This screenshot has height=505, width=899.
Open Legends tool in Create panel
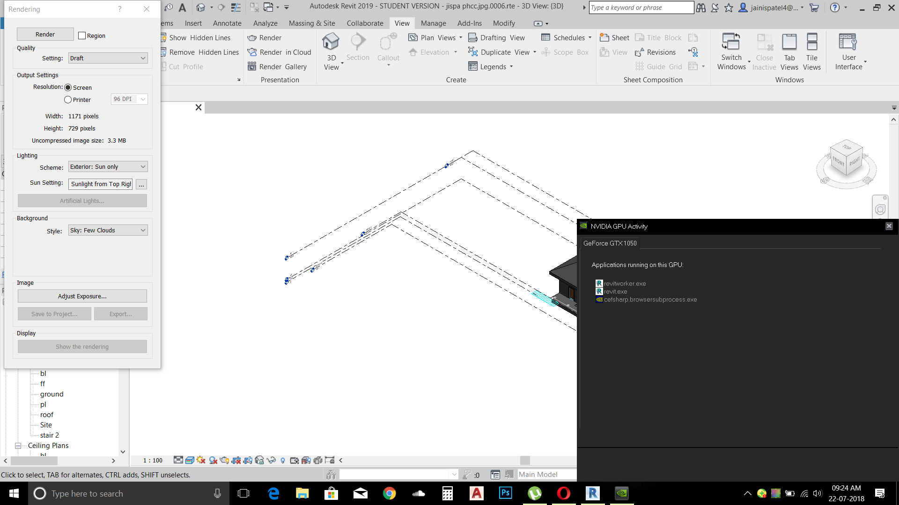491,66
